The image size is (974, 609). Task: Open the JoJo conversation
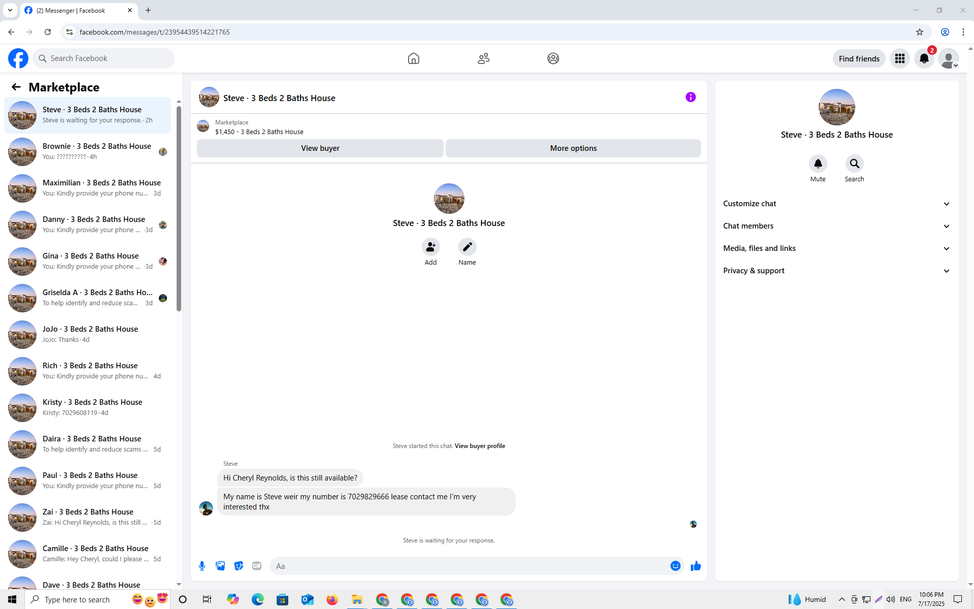tap(88, 335)
